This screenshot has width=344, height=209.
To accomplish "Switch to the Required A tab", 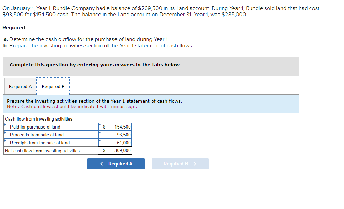I will pos(20,86).
